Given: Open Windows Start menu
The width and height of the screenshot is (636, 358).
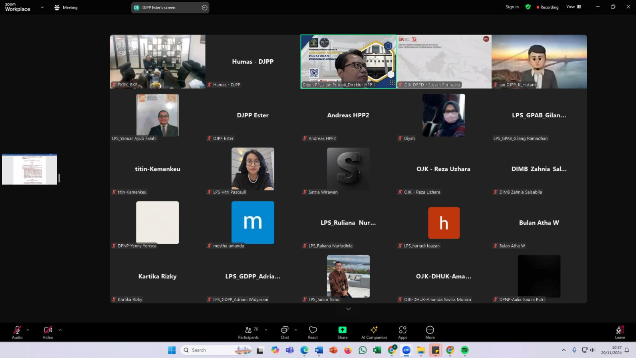Looking at the screenshot, I should click(x=172, y=350).
